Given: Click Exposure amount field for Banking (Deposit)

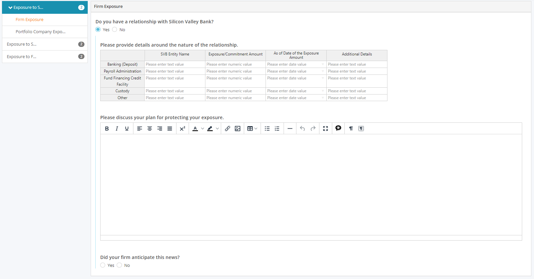Looking at the screenshot, I should pyautogui.click(x=236, y=64).
